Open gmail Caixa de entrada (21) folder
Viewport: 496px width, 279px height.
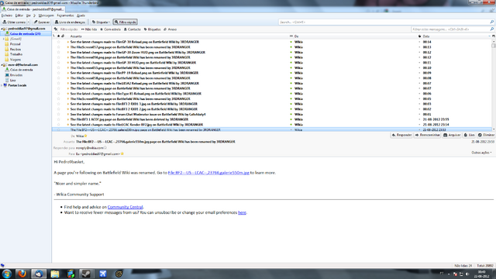click(x=25, y=33)
